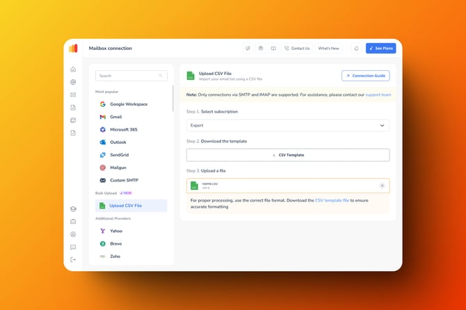The height and width of the screenshot is (310, 466).
Task: Open the graduation cap academy icon
Action: [73, 209]
